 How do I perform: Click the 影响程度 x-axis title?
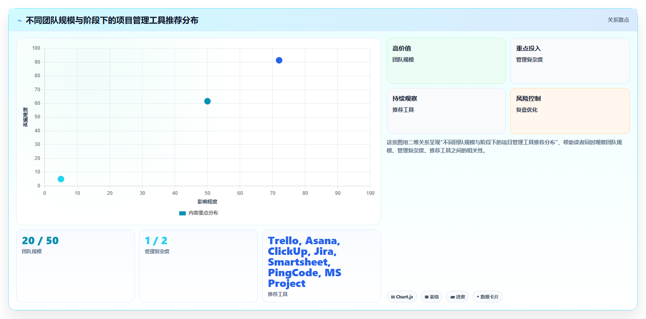click(207, 202)
